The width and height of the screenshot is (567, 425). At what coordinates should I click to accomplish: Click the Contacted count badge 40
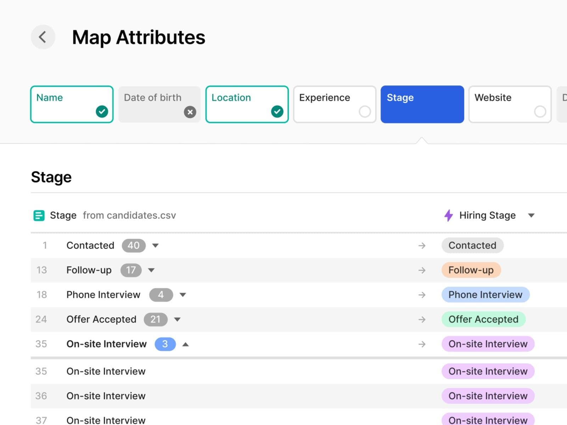pos(134,245)
